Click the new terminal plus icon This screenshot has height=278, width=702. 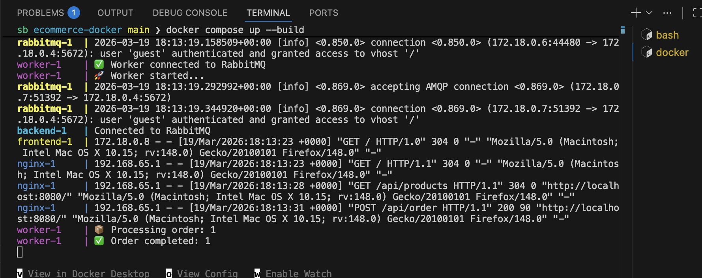pyautogui.click(x=636, y=13)
